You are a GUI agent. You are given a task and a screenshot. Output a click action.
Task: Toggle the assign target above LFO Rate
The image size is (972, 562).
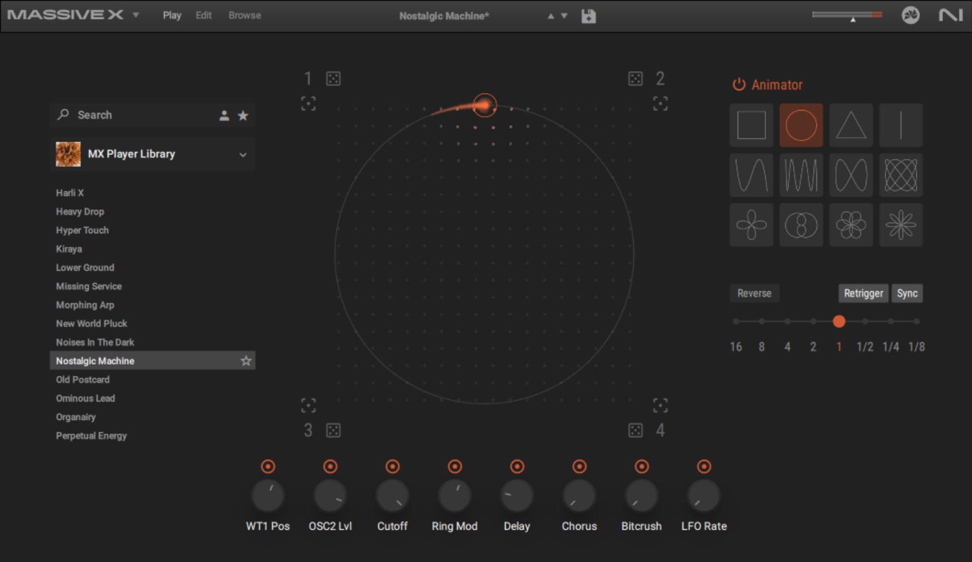click(704, 467)
